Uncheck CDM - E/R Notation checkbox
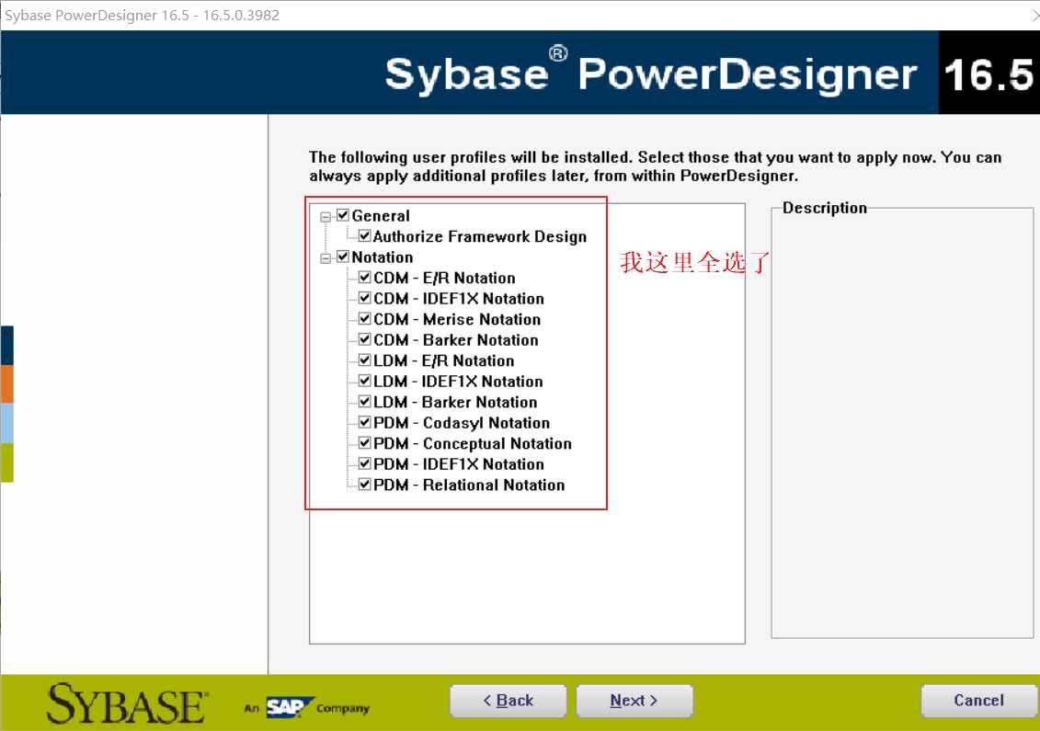 [x=365, y=278]
